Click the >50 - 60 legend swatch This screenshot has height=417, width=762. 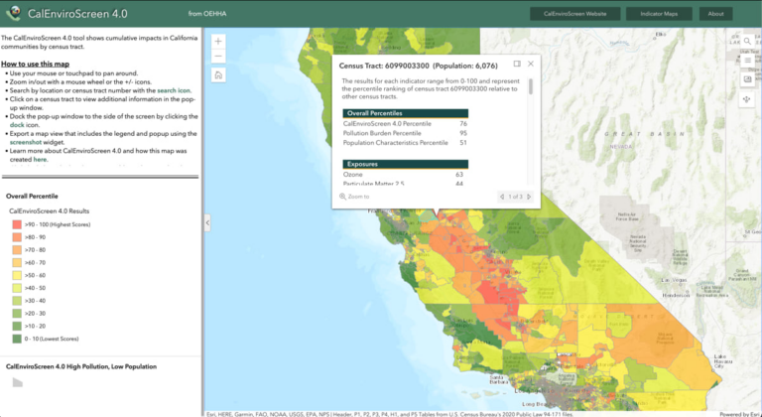click(x=17, y=275)
